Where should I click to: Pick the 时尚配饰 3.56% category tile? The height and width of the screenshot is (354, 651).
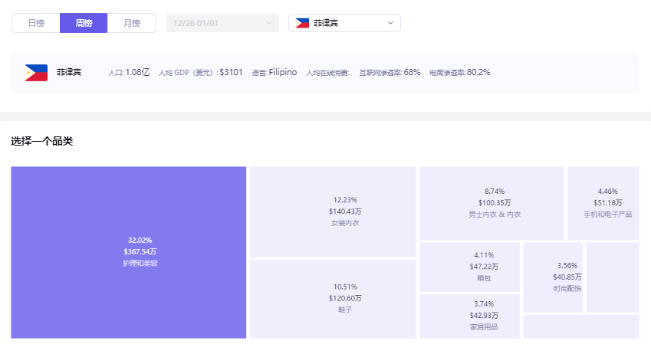point(553,277)
